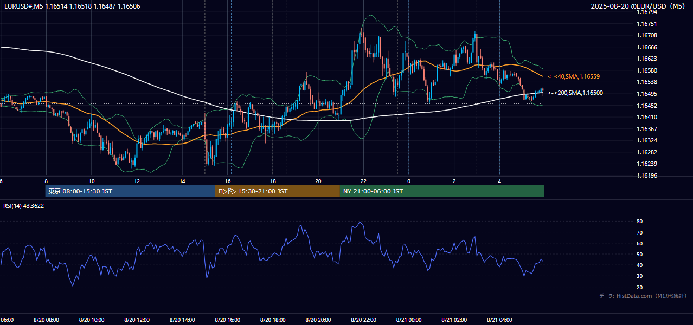Viewport: 693px width, 325px height.
Task: Click price axis label 1.16495
Action: tap(647, 94)
